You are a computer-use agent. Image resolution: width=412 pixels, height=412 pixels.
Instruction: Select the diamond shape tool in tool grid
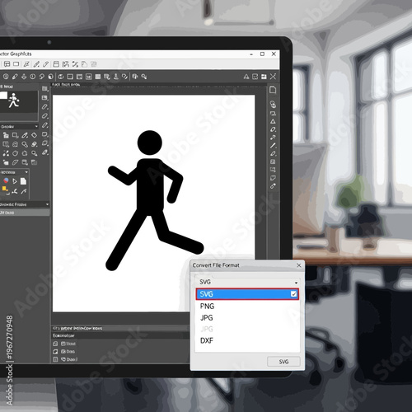coord(34,135)
